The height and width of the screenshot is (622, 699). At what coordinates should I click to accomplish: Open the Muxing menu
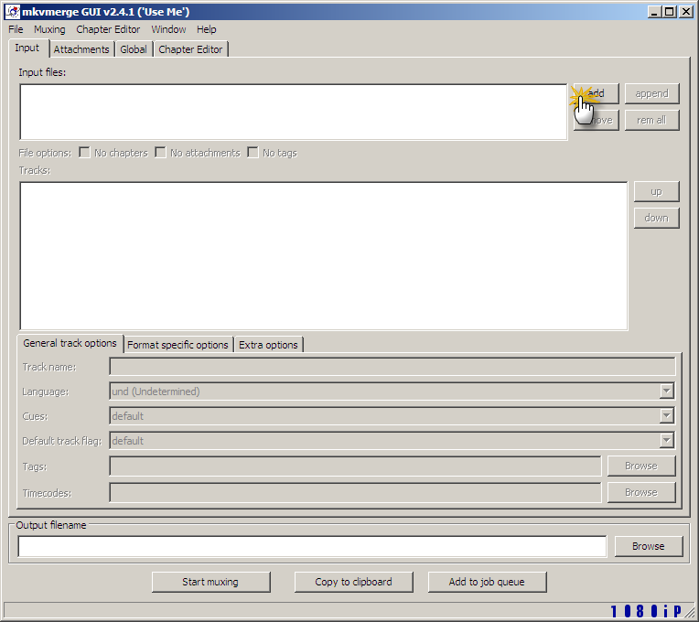click(49, 29)
